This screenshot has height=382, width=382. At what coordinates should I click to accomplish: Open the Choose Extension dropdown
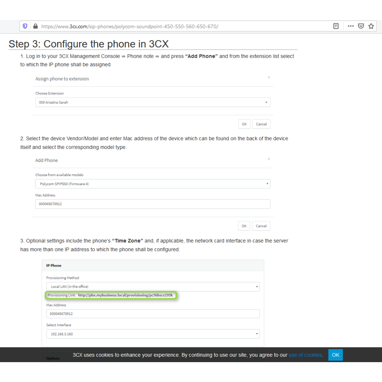pos(152,102)
